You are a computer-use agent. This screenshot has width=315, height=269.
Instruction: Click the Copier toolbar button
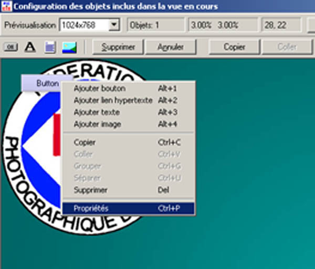pyautogui.click(x=234, y=47)
